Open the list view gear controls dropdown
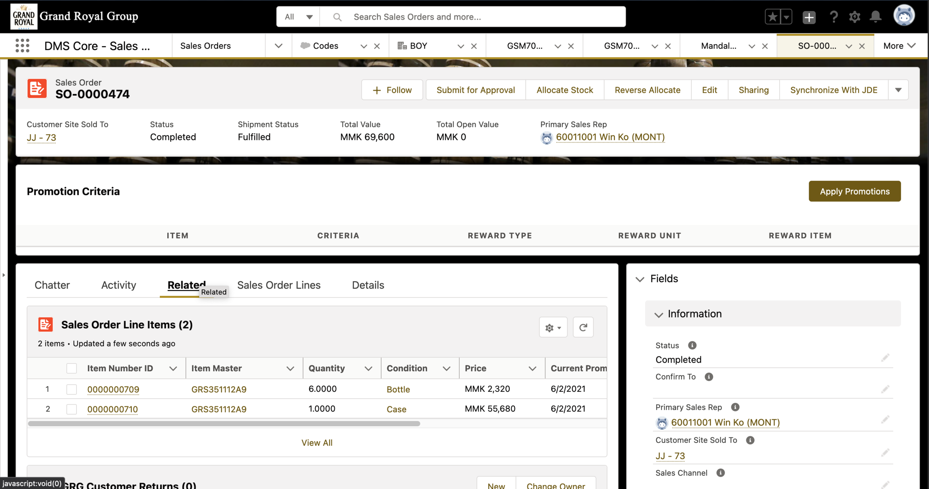 point(553,327)
